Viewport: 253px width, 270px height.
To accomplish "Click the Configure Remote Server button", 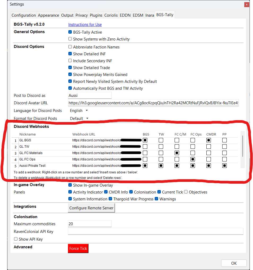I will click(91, 208).
